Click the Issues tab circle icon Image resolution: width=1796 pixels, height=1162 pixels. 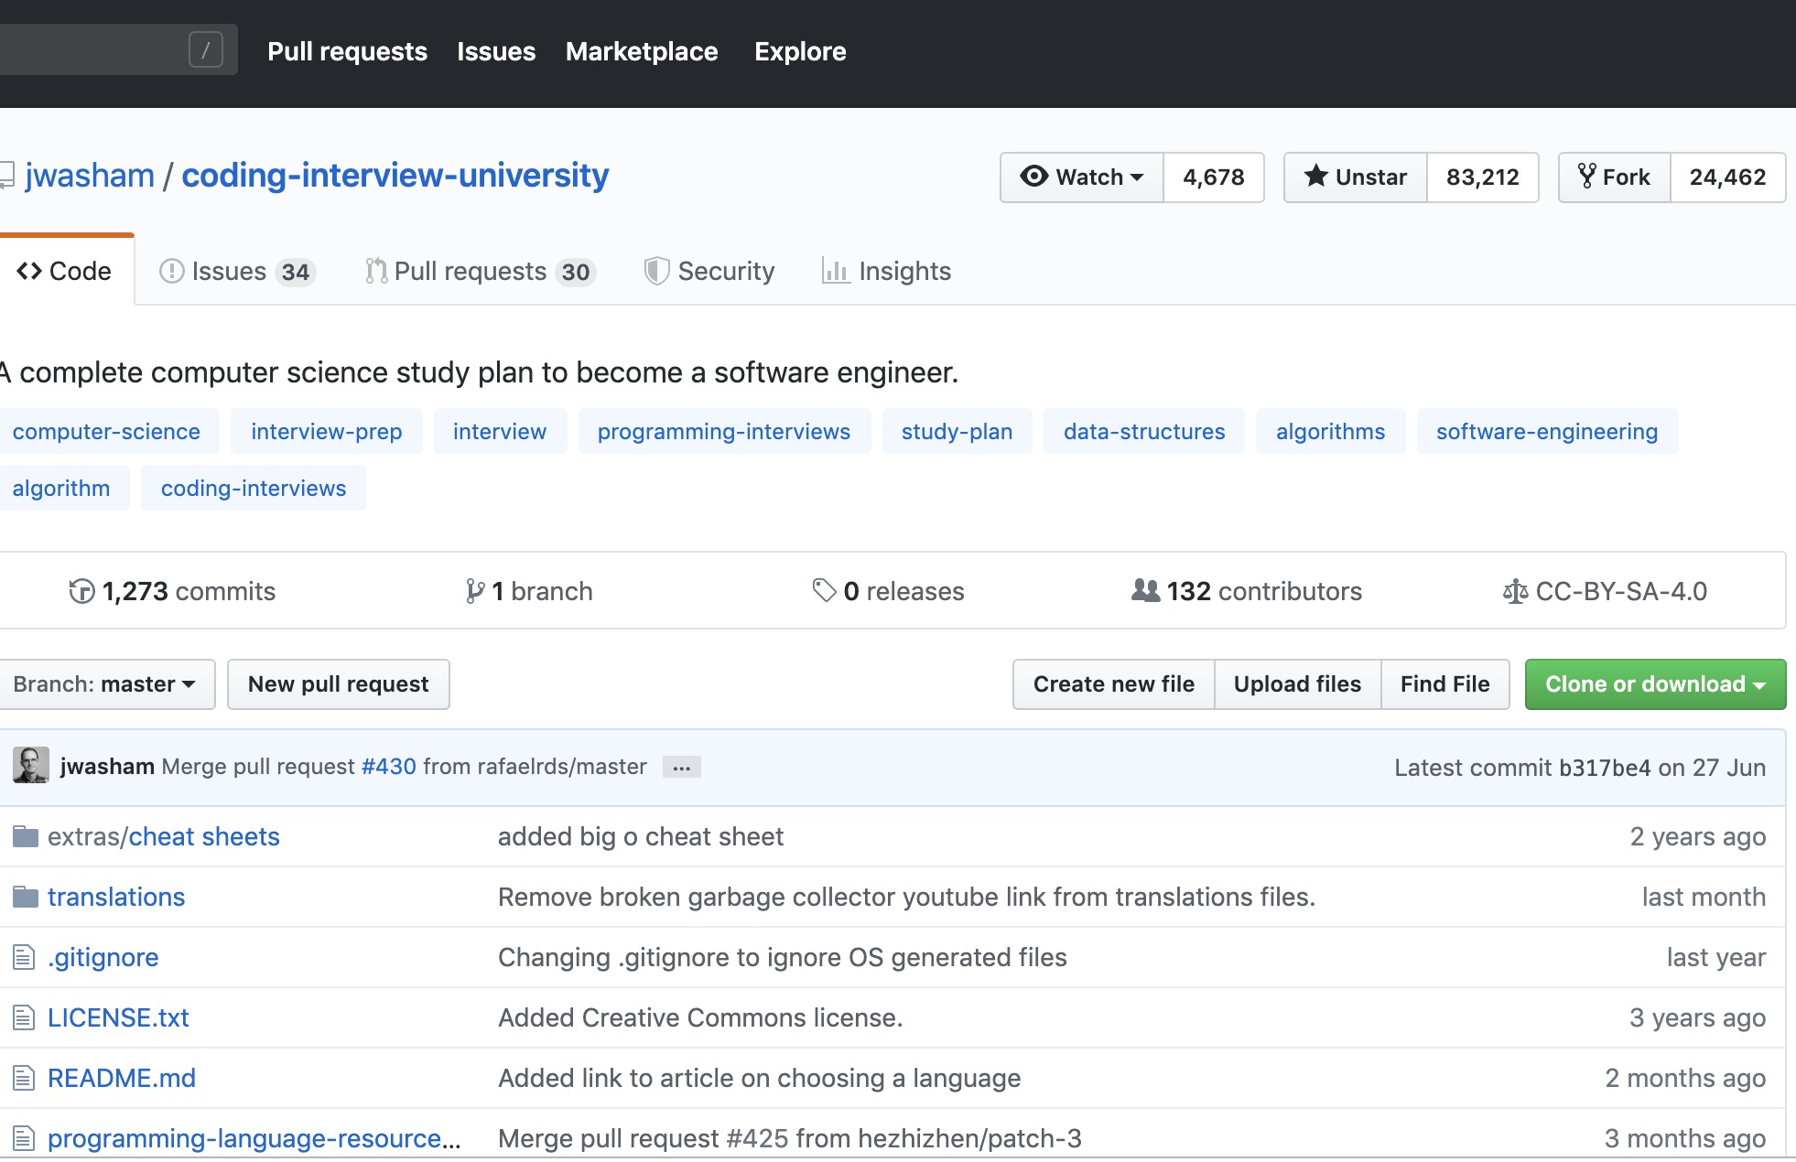click(171, 271)
